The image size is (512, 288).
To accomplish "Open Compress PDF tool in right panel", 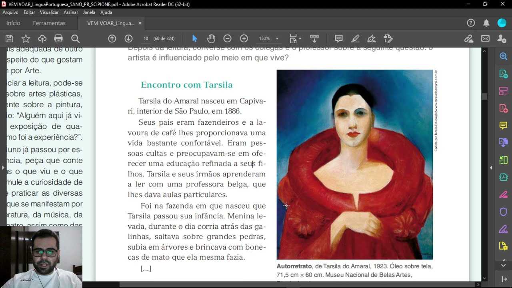I will click(x=503, y=177).
